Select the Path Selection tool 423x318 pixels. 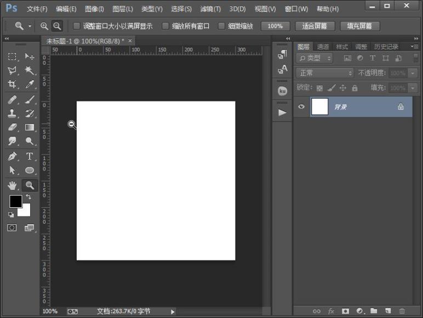[12, 170]
